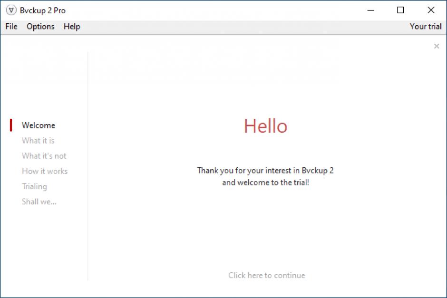Click here to continue link
The width and height of the screenshot is (447, 298).
(x=267, y=275)
